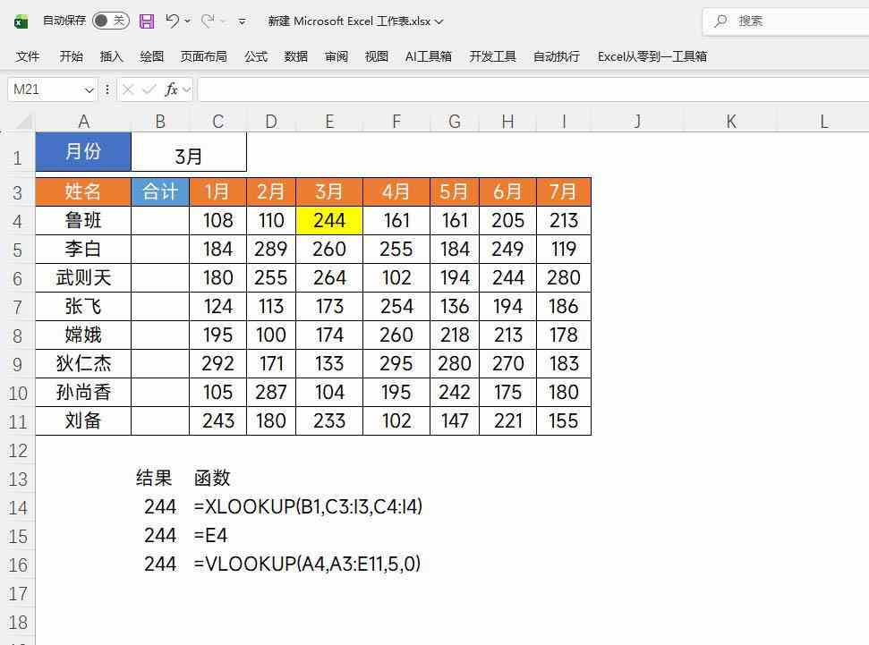Open the more options dots beside the Name Box

click(x=106, y=89)
